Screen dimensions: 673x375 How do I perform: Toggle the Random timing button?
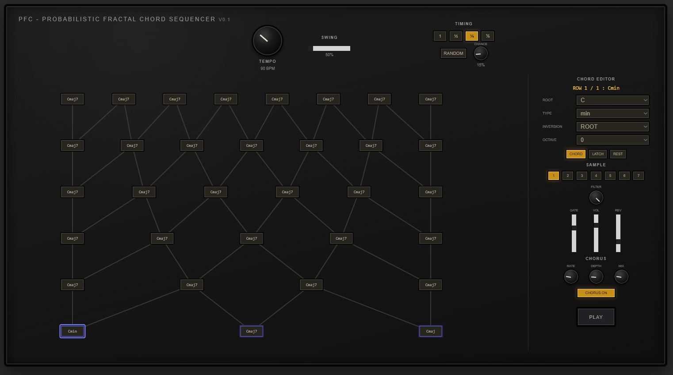453,54
